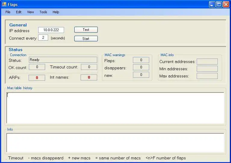
Task: Open the Help menu
Action: coord(56,12)
